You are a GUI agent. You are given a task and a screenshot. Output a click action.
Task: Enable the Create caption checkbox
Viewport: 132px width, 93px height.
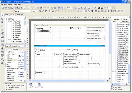coord(112,89)
